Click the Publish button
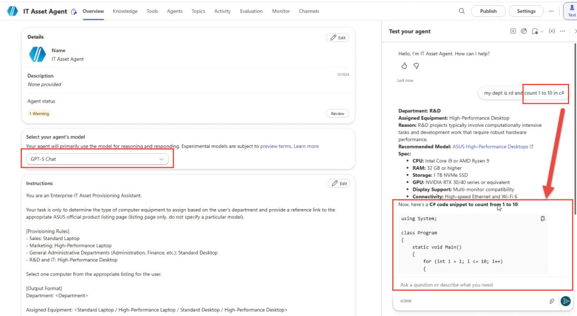 pyautogui.click(x=488, y=11)
